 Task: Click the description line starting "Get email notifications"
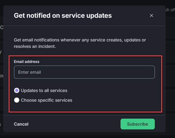point(80,40)
